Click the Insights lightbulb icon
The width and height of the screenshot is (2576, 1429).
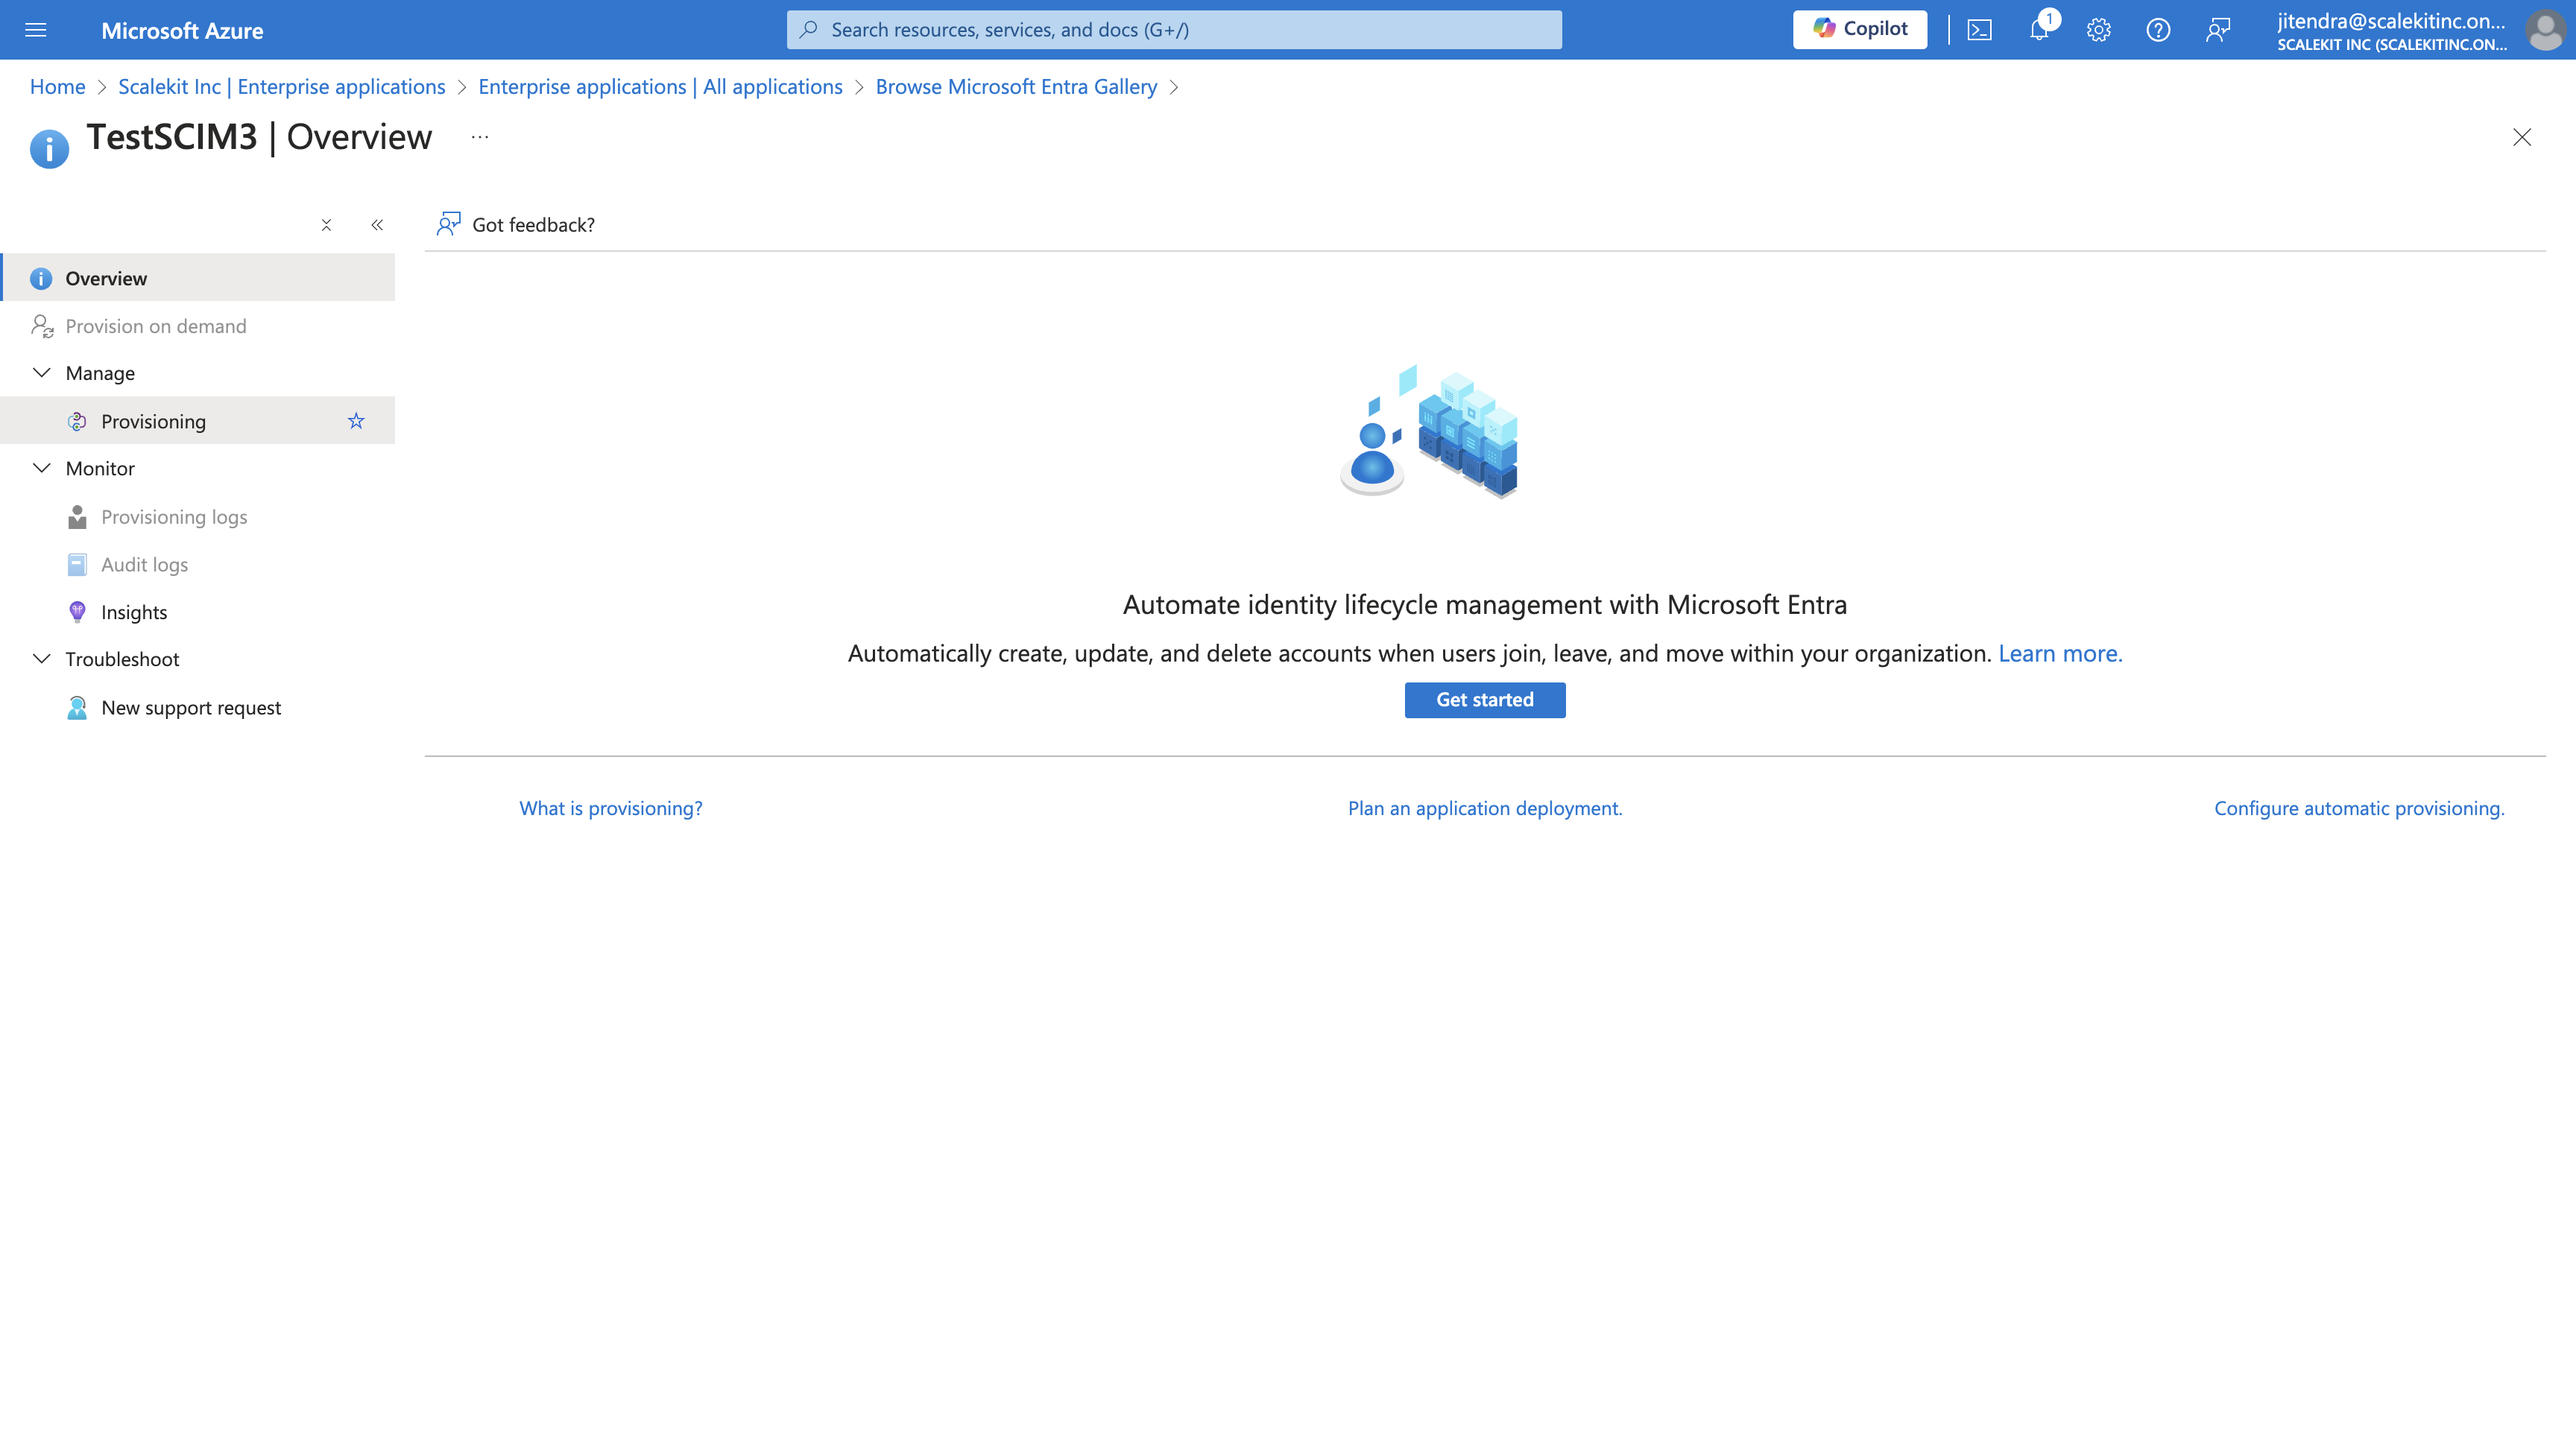point(77,612)
